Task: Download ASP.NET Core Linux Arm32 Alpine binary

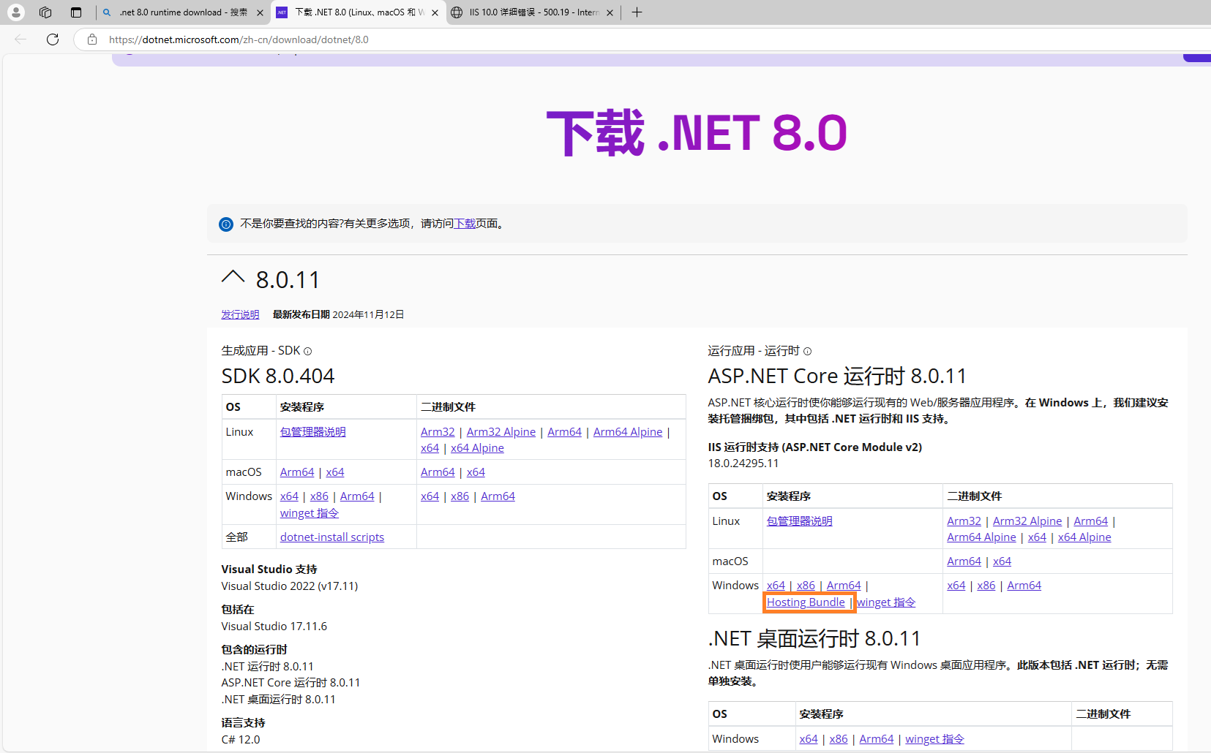Action: tap(1027, 521)
